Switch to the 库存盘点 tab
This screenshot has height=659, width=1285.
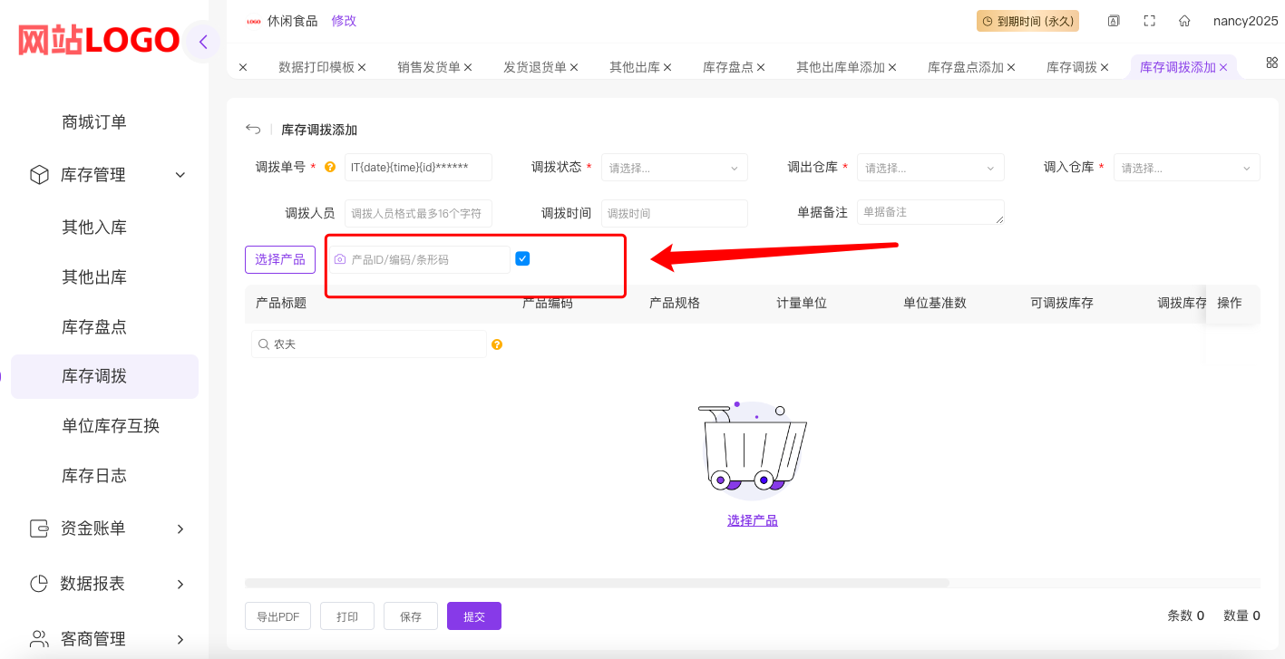point(728,67)
